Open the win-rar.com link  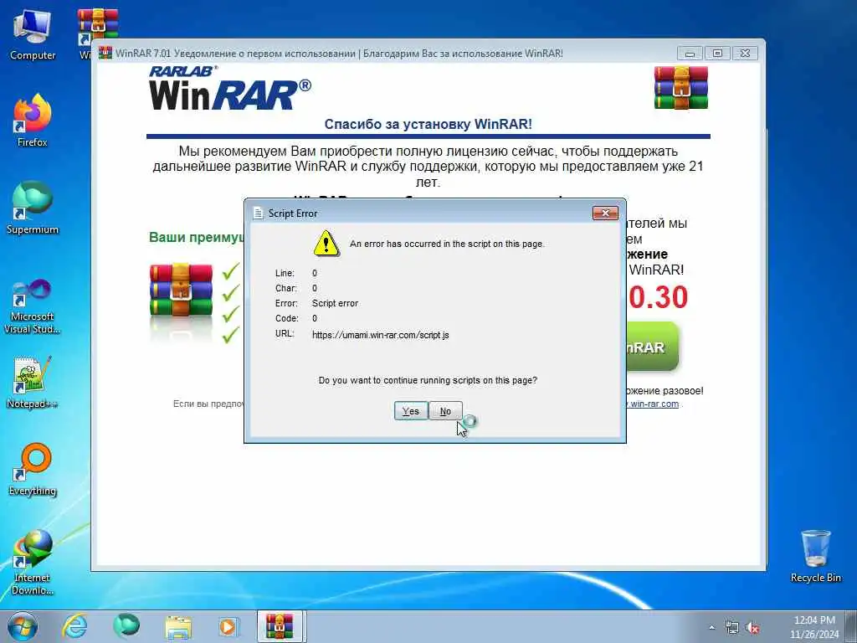653,404
